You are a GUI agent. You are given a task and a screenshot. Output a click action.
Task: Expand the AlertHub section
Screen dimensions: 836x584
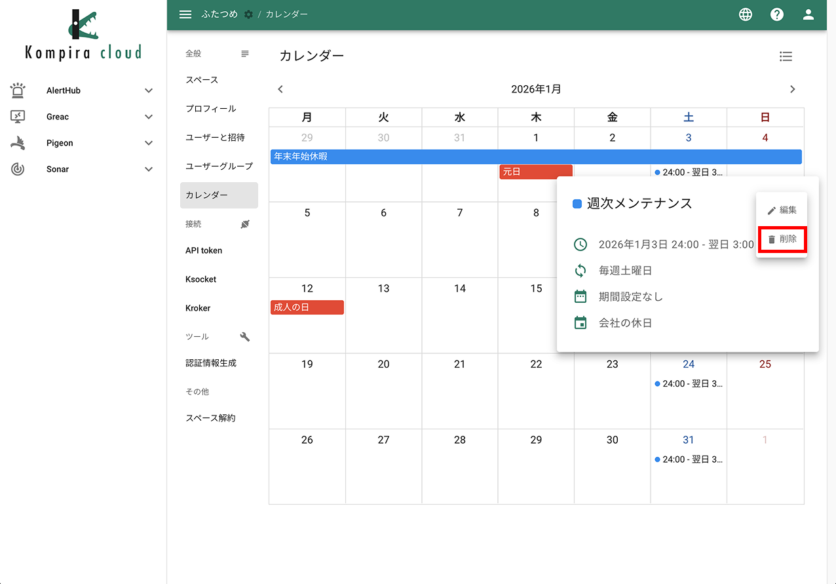[149, 90]
